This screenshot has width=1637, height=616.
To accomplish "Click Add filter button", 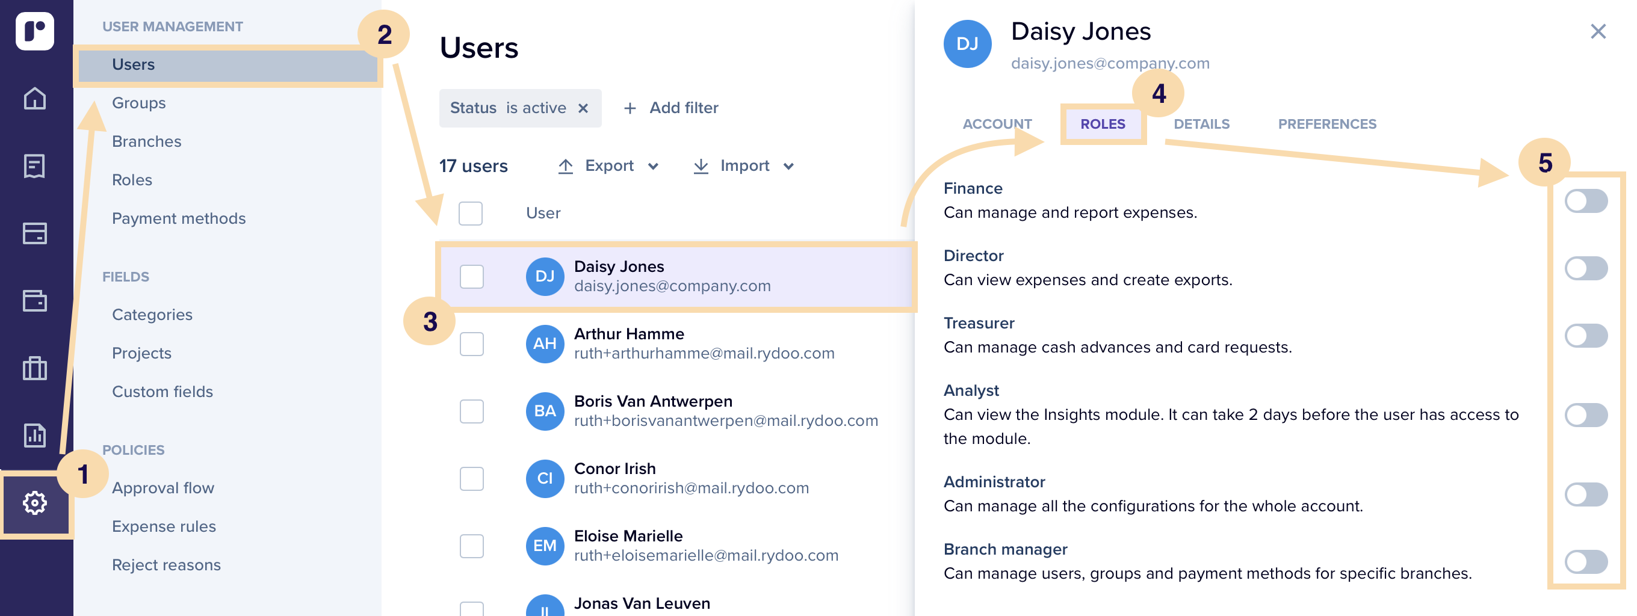I will click(671, 108).
